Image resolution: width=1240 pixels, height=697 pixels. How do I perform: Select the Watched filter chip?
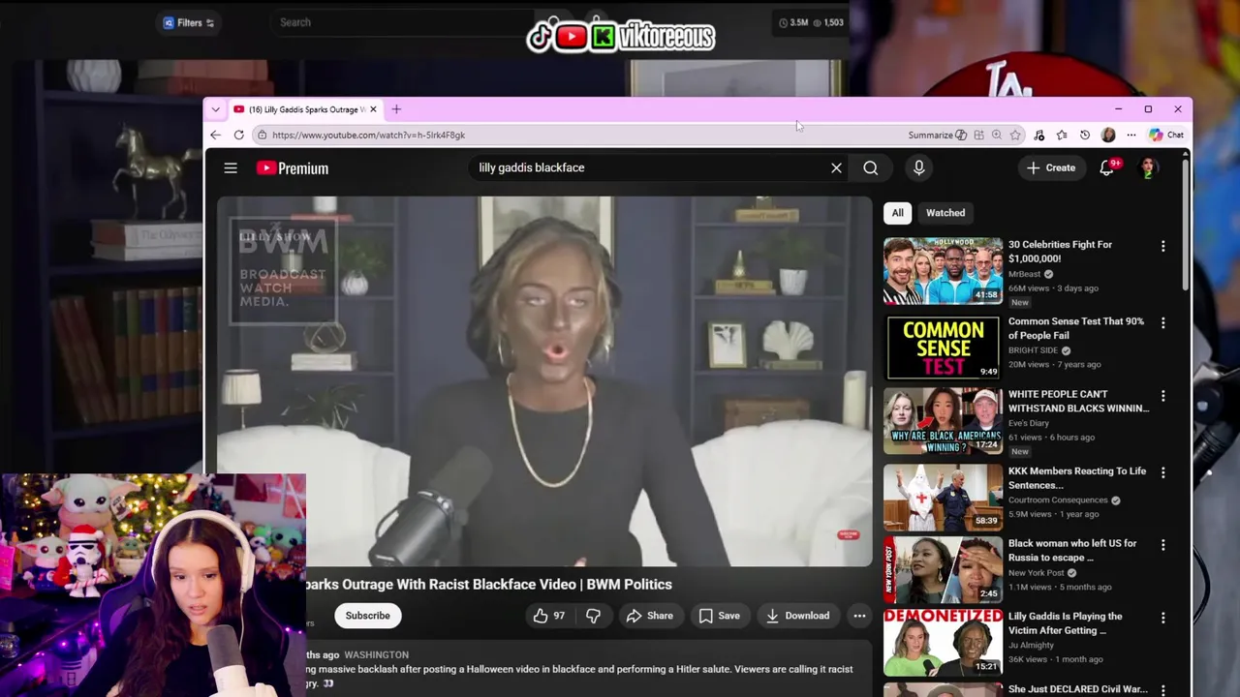(x=945, y=213)
